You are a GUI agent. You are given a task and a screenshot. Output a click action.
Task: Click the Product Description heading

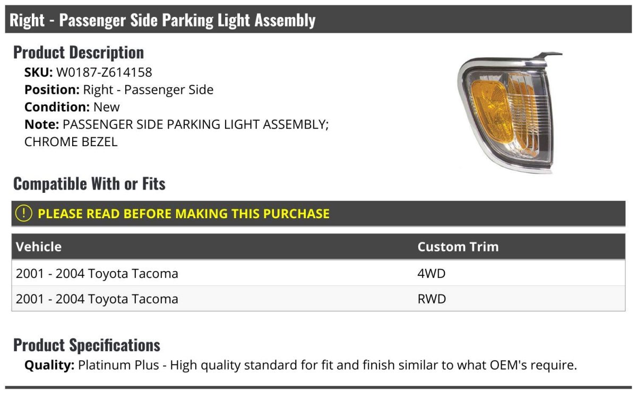(x=79, y=52)
